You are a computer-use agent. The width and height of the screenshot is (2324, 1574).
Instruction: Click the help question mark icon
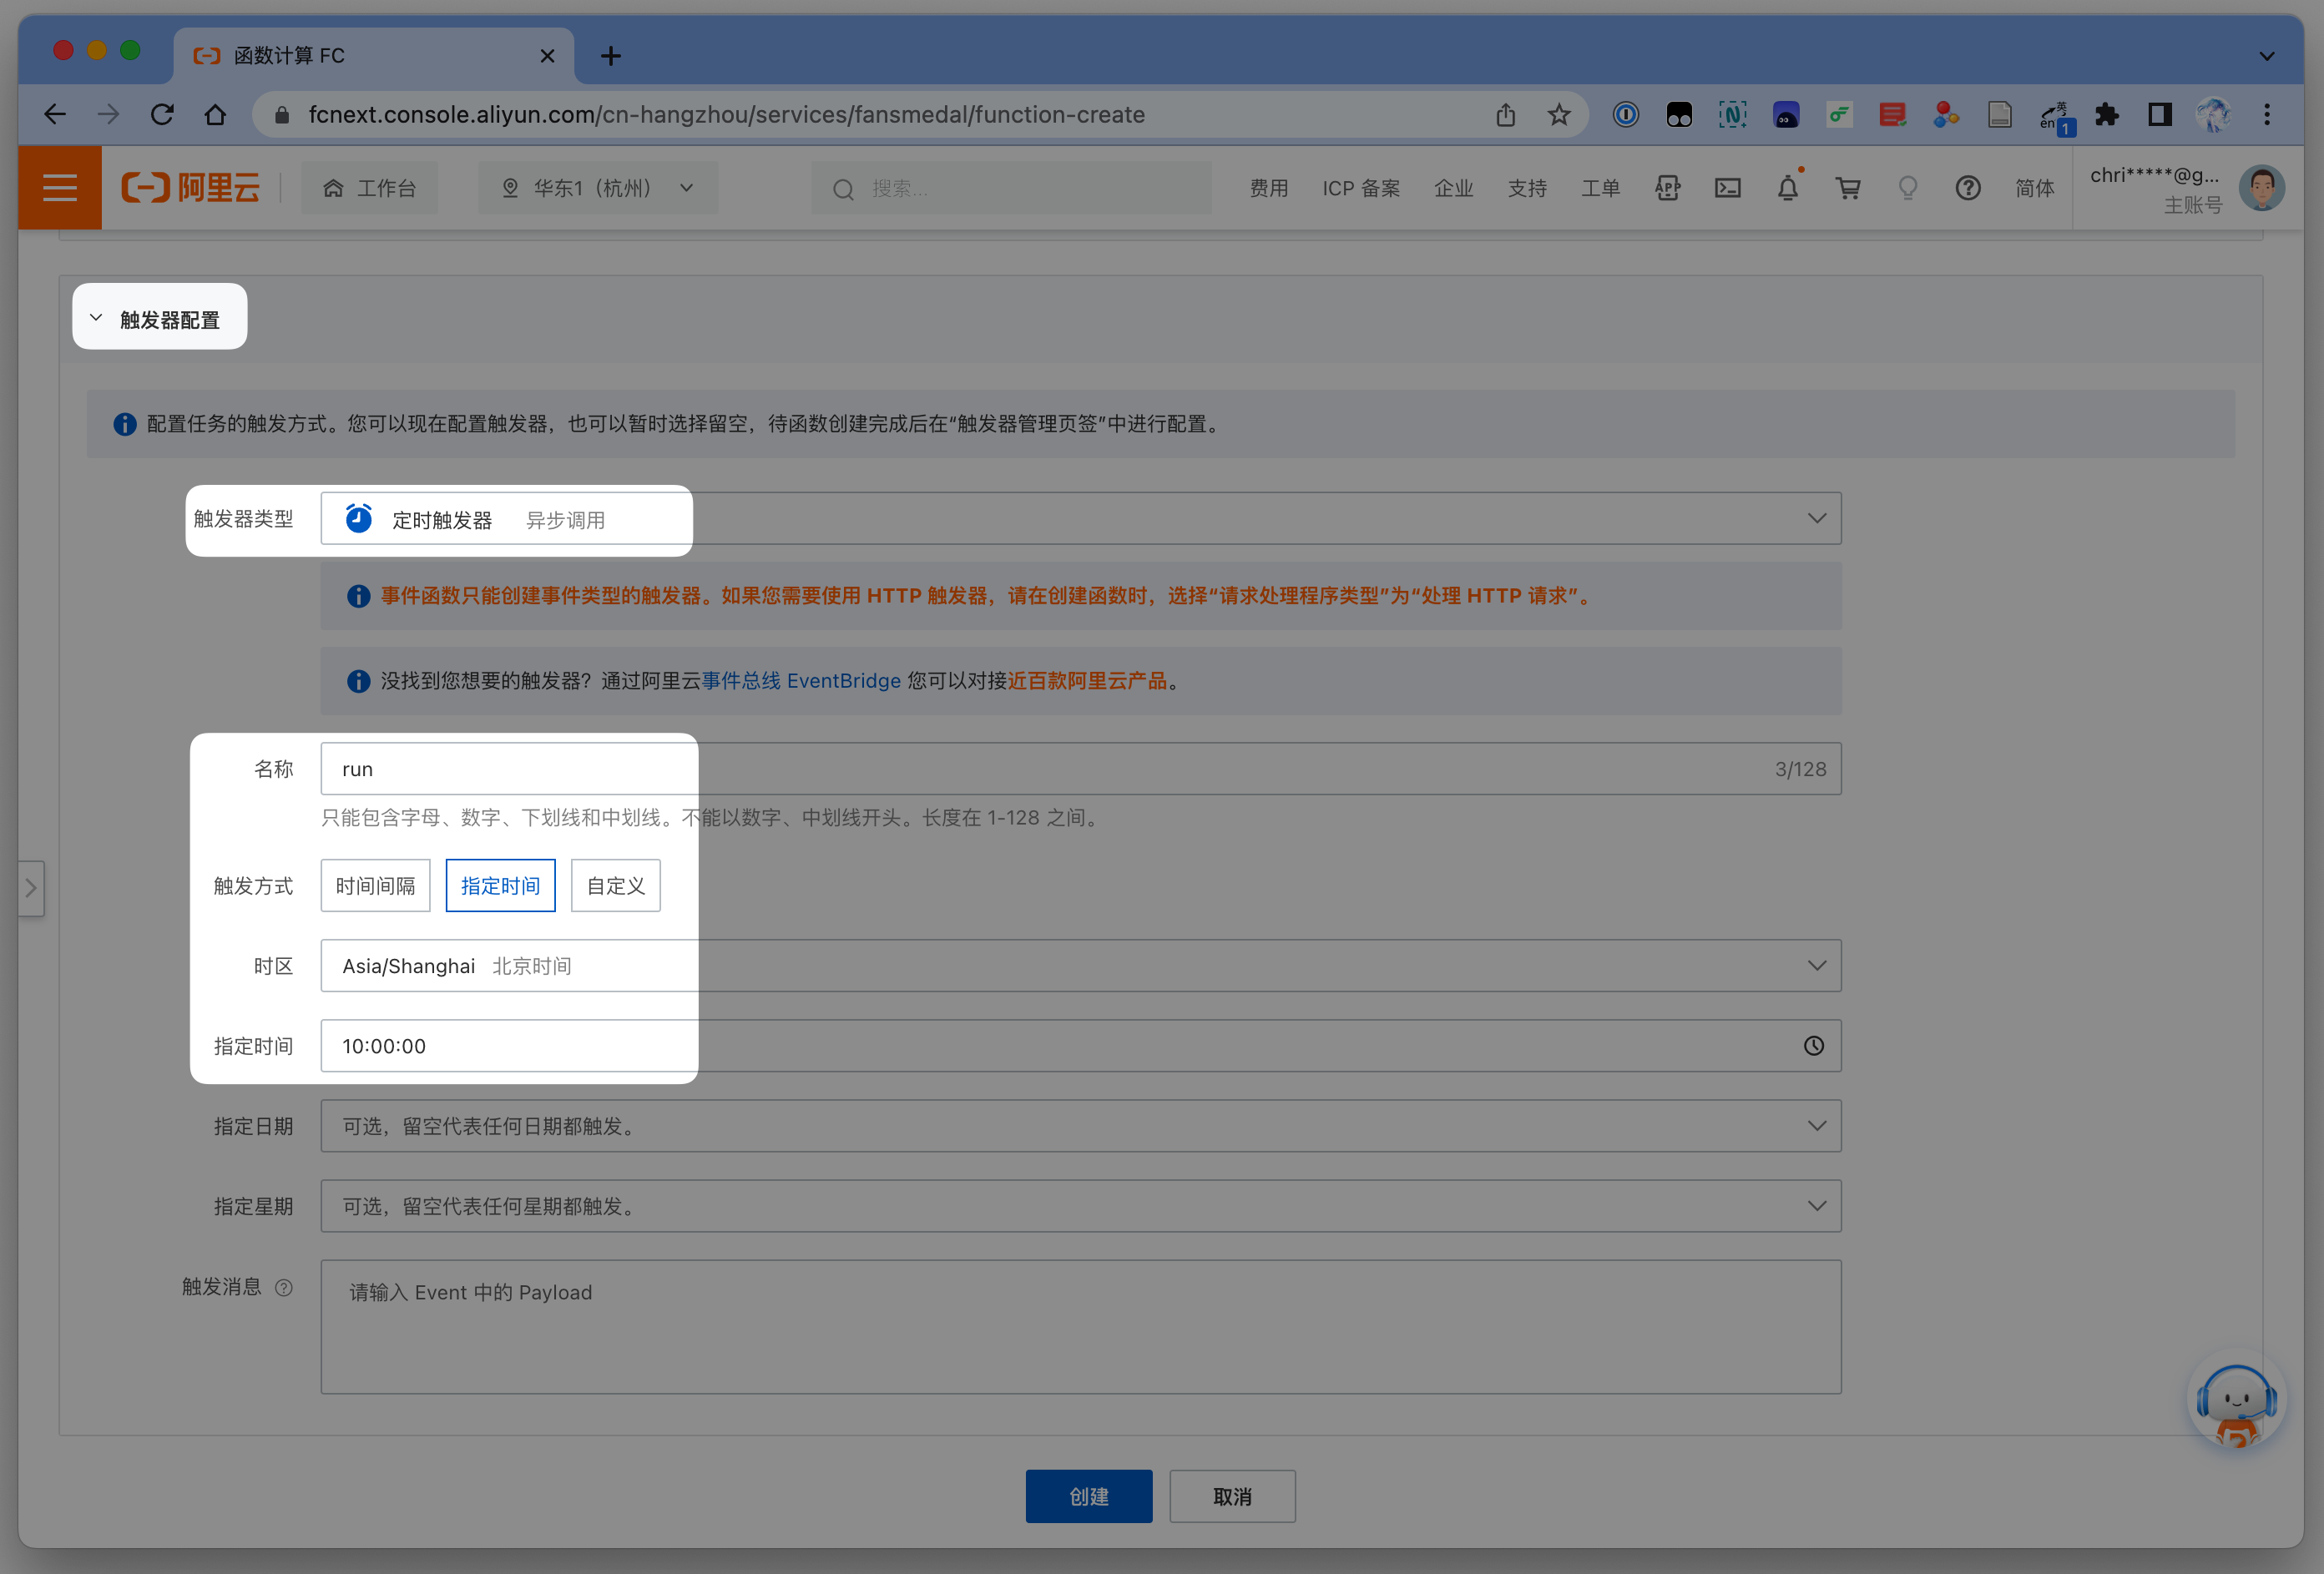(1967, 188)
